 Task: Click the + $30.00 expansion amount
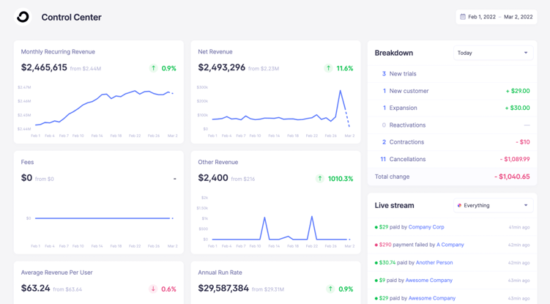(x=517, y=108)
